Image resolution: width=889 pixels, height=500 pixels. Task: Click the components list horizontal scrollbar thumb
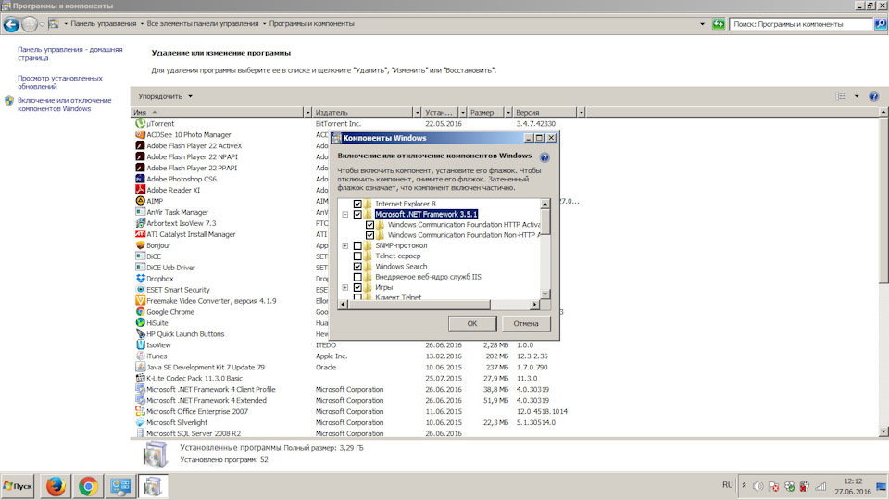419,305
